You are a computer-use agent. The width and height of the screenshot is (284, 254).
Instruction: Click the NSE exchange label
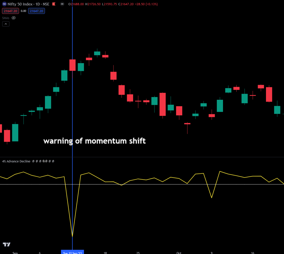point(46,4)
